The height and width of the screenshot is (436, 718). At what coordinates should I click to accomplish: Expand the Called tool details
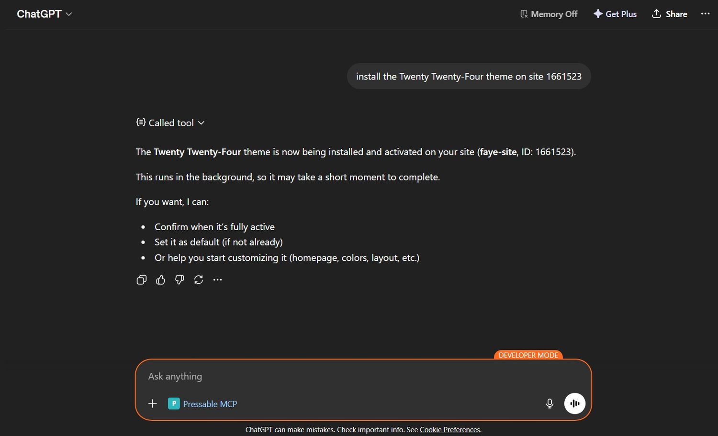point(170,123)
